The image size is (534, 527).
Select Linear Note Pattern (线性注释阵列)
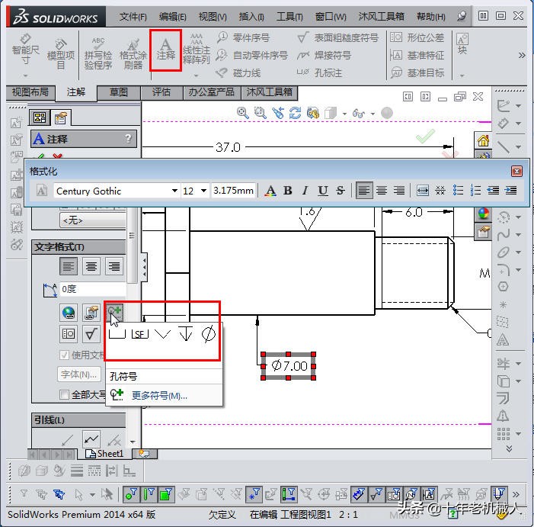coord(197,50)
